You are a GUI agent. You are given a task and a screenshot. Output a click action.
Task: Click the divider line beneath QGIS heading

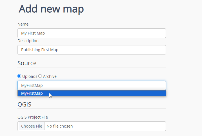[92, 109]
